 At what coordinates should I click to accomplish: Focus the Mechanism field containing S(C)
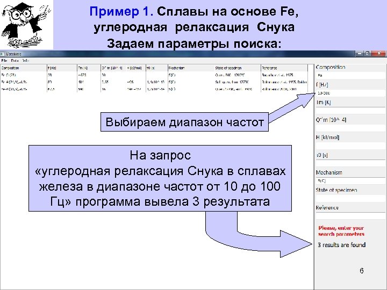(350, 181)
